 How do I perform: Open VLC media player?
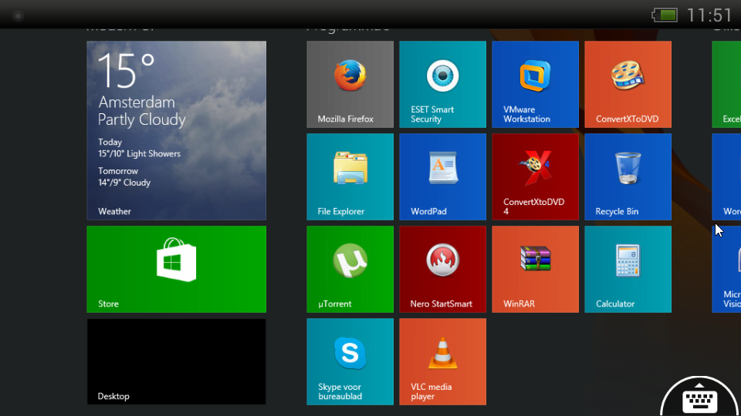[442, 361]
